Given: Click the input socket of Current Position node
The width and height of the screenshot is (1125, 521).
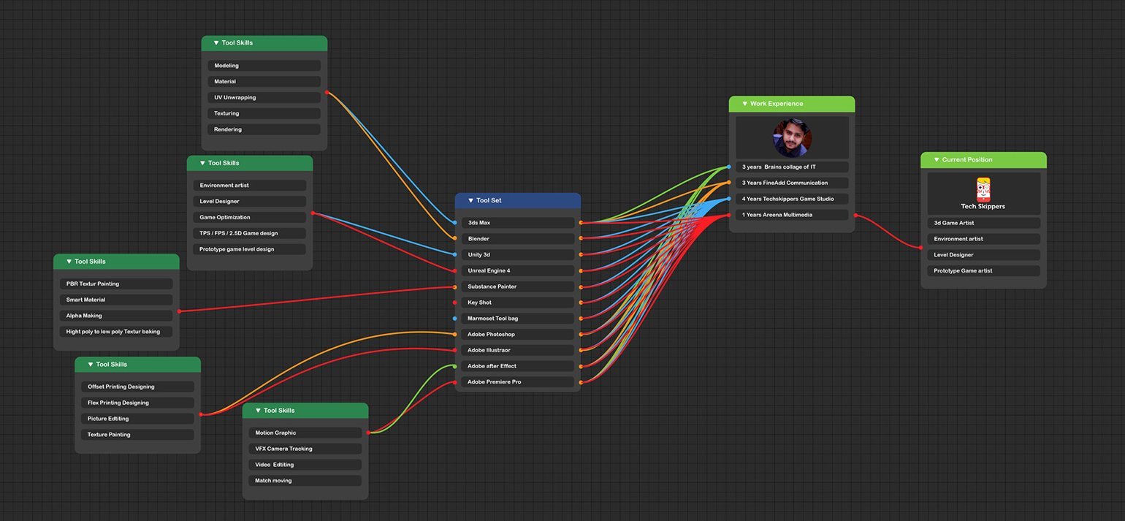Looking at the screenshot, I should coord(921,248).
